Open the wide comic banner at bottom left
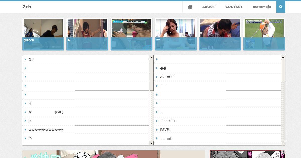This screenshot has width=301, height=158. pos(114,154)
